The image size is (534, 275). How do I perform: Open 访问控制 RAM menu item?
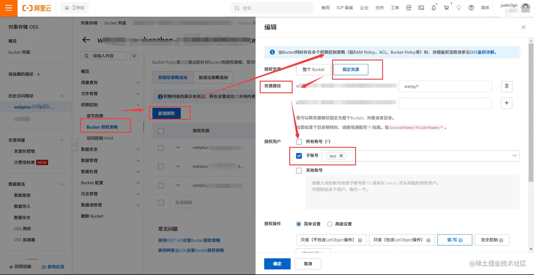pos(100,138)
